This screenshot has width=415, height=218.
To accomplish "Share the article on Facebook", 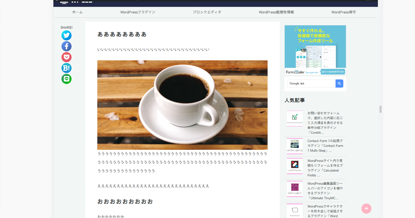I will [66, 46].
